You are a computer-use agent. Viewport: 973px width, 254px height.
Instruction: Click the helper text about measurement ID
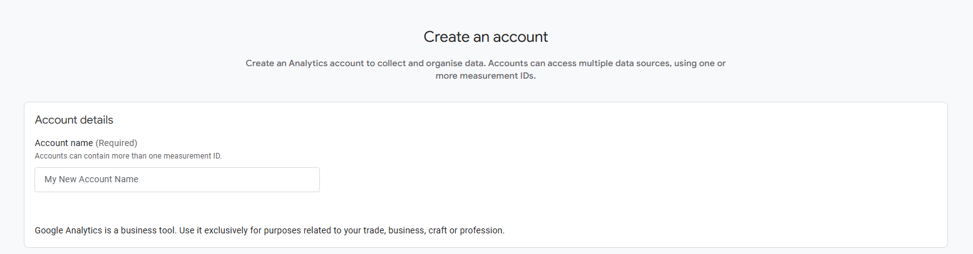[x=128, y=156]
